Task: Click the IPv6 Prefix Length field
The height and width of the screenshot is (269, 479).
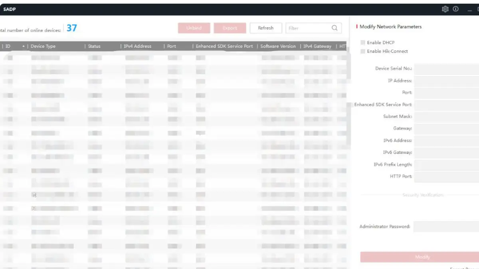Action: coord(446,164)
